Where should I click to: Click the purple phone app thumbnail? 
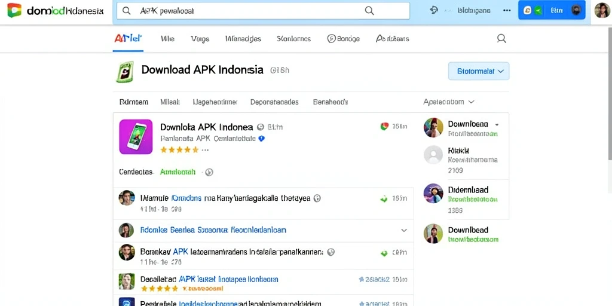136,137
